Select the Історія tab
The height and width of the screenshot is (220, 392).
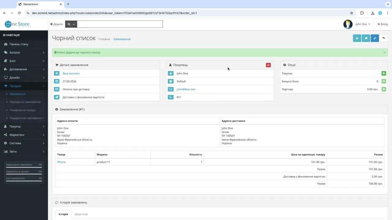(x=63, y=214)
